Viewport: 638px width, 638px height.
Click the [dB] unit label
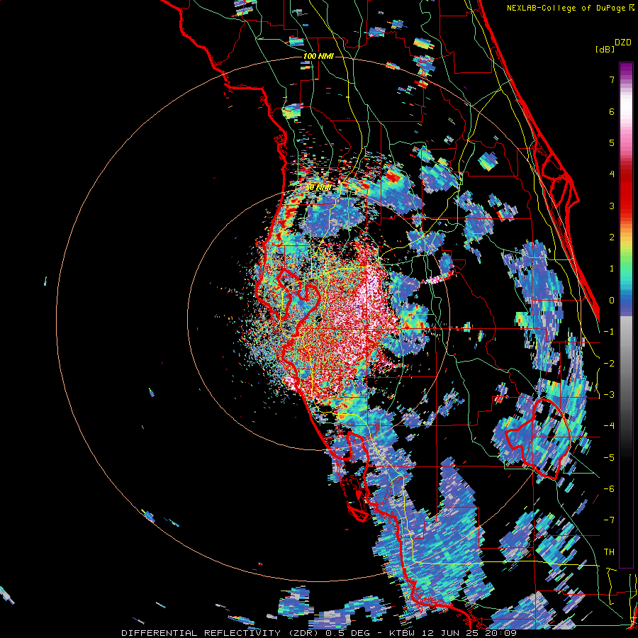(x=605, y=50)
